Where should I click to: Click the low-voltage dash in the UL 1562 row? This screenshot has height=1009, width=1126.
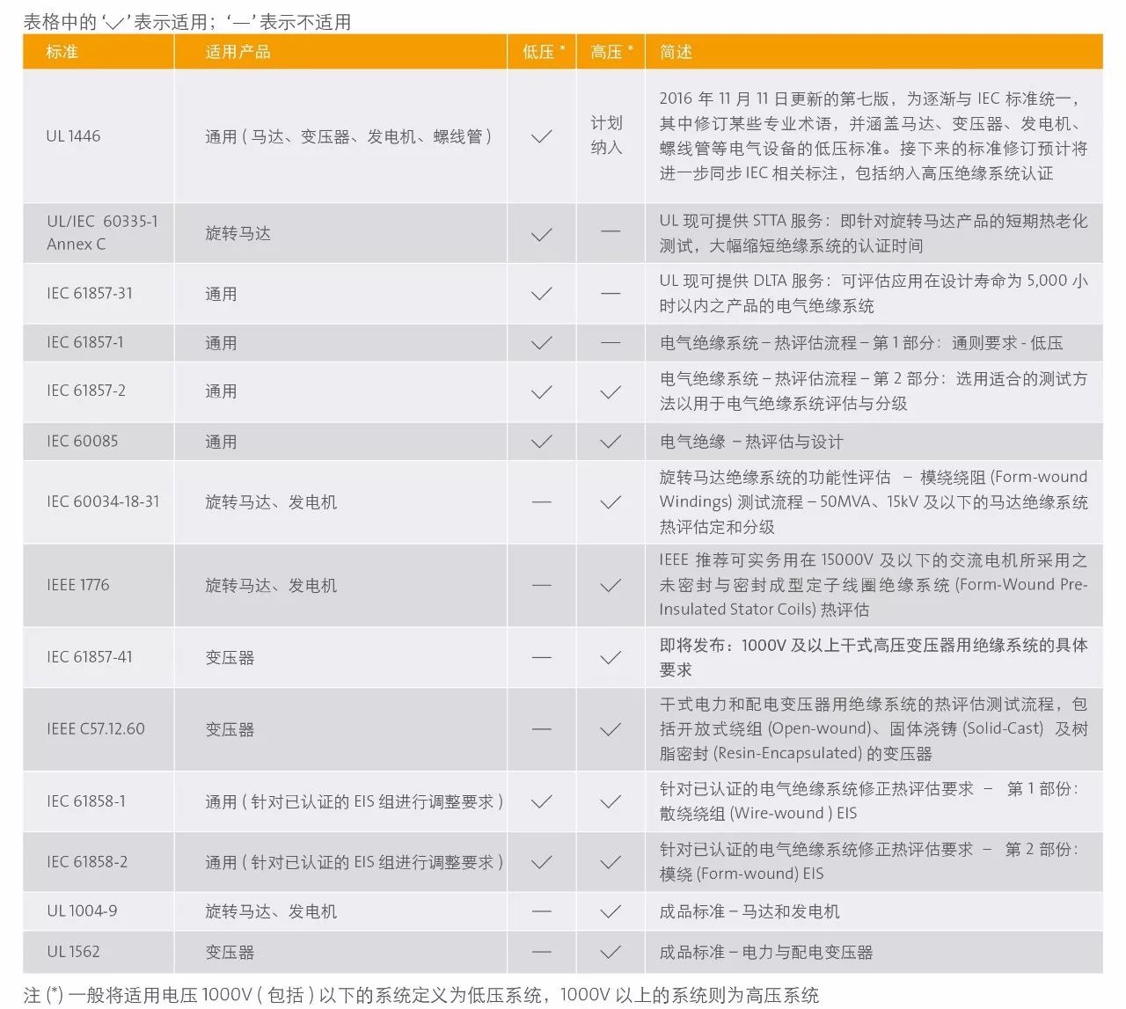click(542, 952)
